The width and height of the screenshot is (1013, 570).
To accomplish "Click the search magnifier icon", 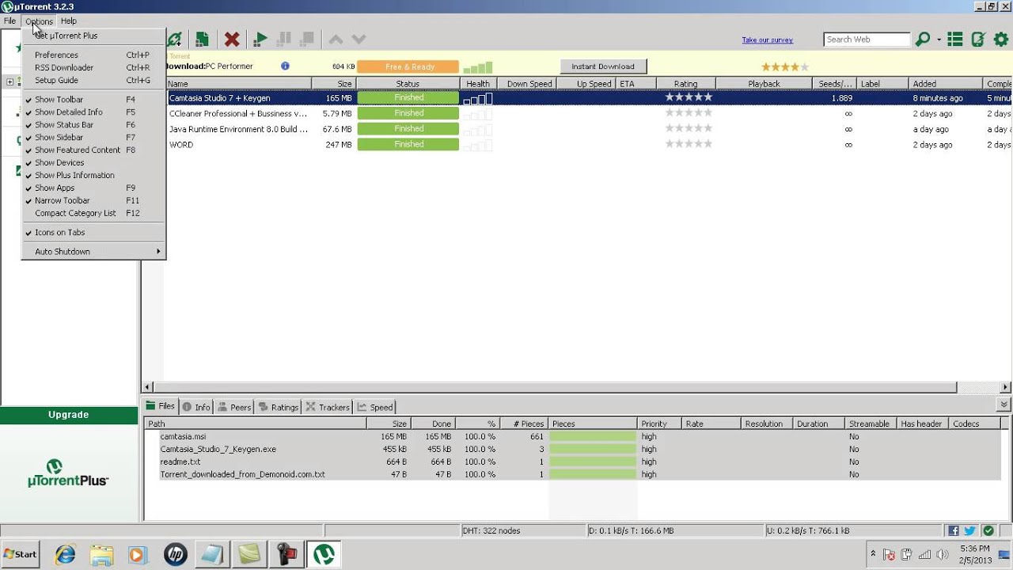I will (x=923, y=39).
